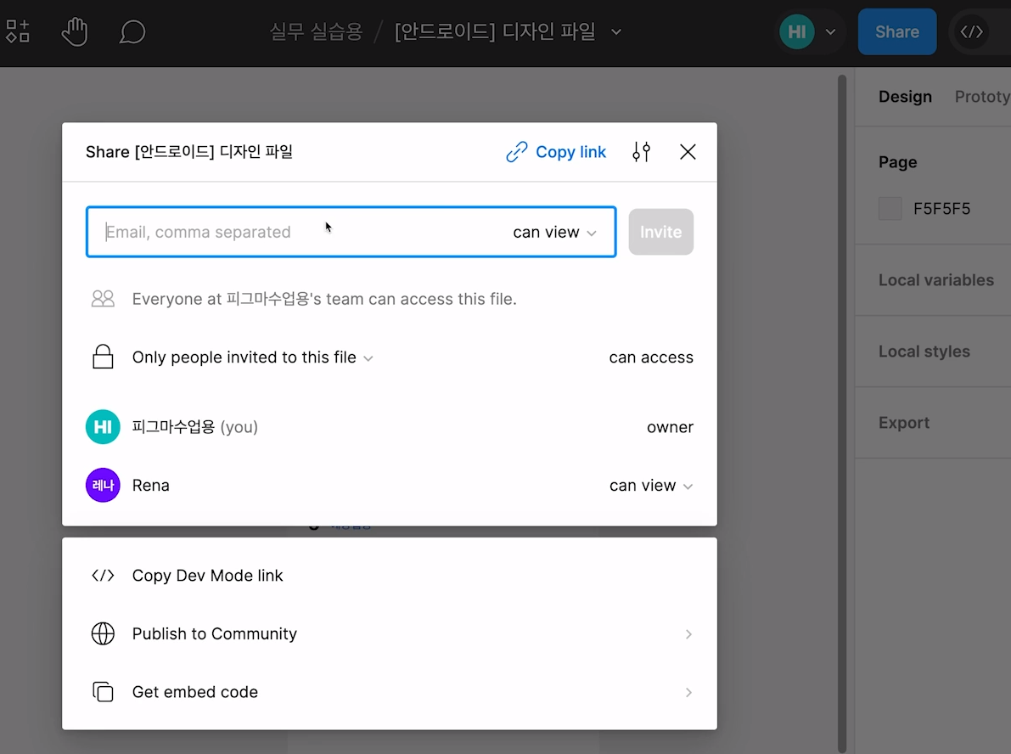Viewport: 1011px width, 754px height.
Task: Open the Export section
Action: pos(904,423)
